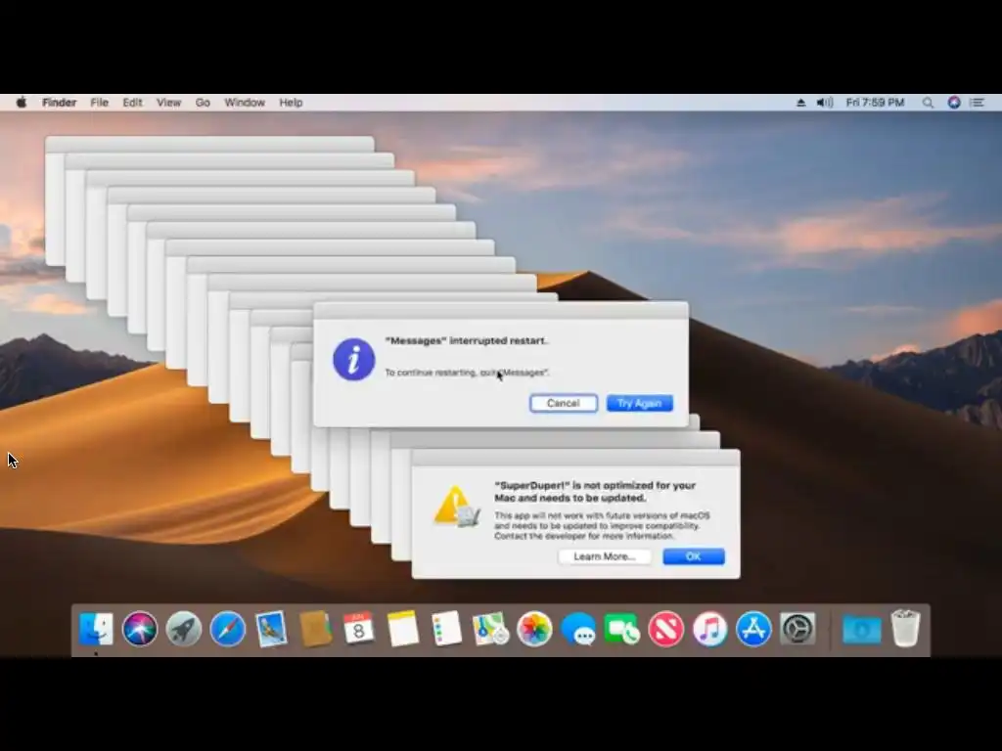Click the Fri 7:59 PM clock
This screenshot has height=751, width=1002.
(875, 102)
